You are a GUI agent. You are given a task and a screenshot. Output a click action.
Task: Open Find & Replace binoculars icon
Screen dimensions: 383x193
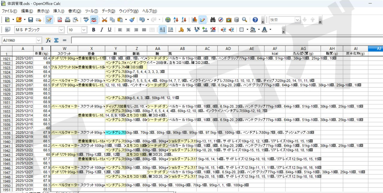[x=213, y=20]
